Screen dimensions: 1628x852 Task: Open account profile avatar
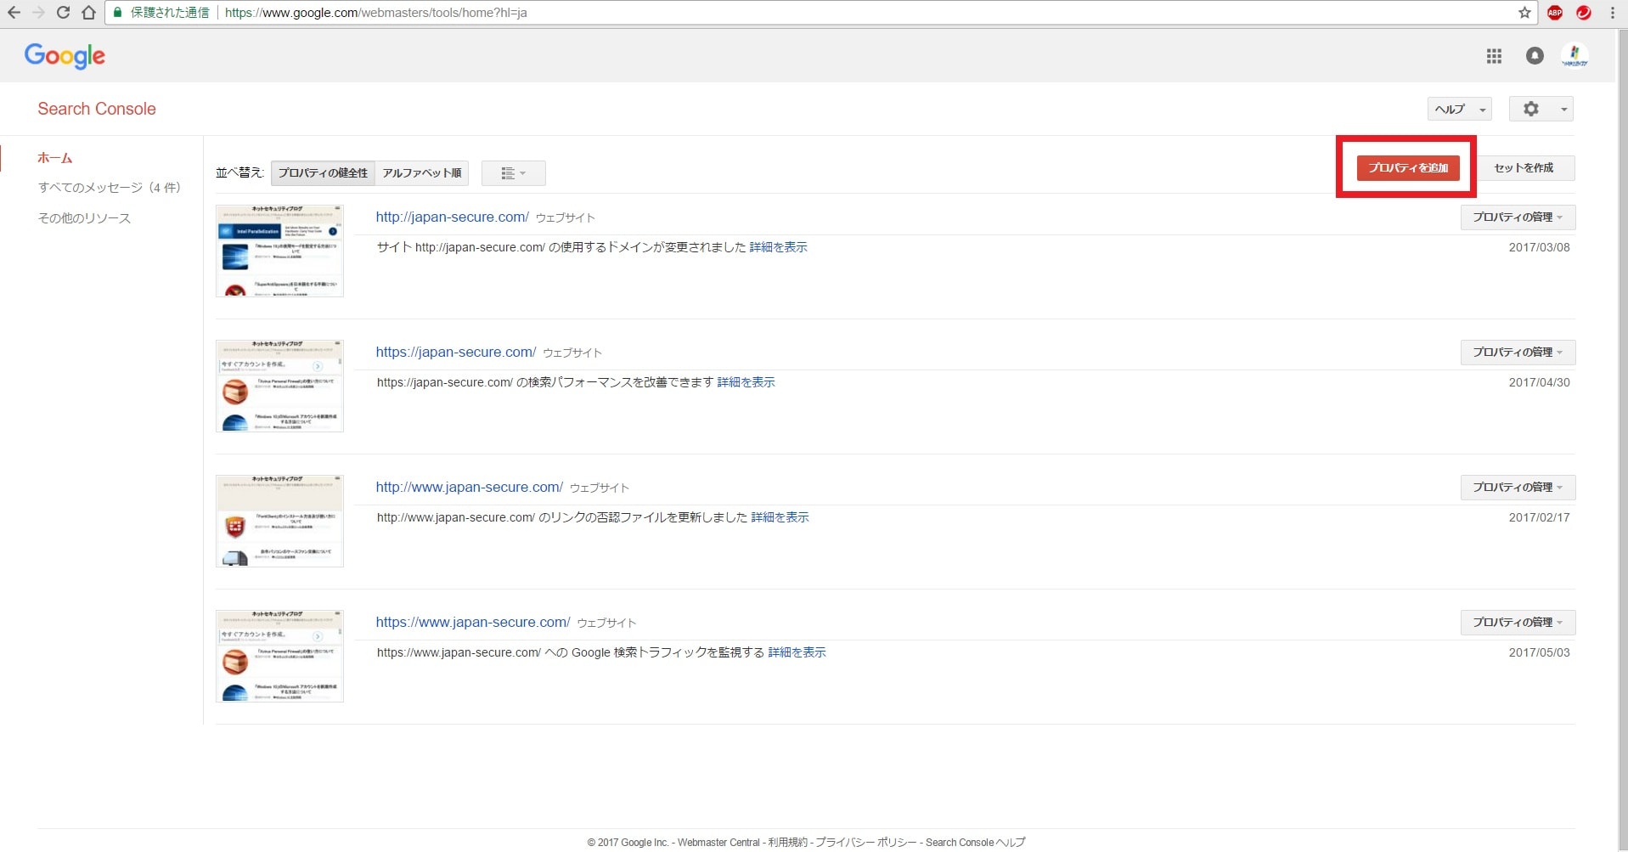point(1574,56)
